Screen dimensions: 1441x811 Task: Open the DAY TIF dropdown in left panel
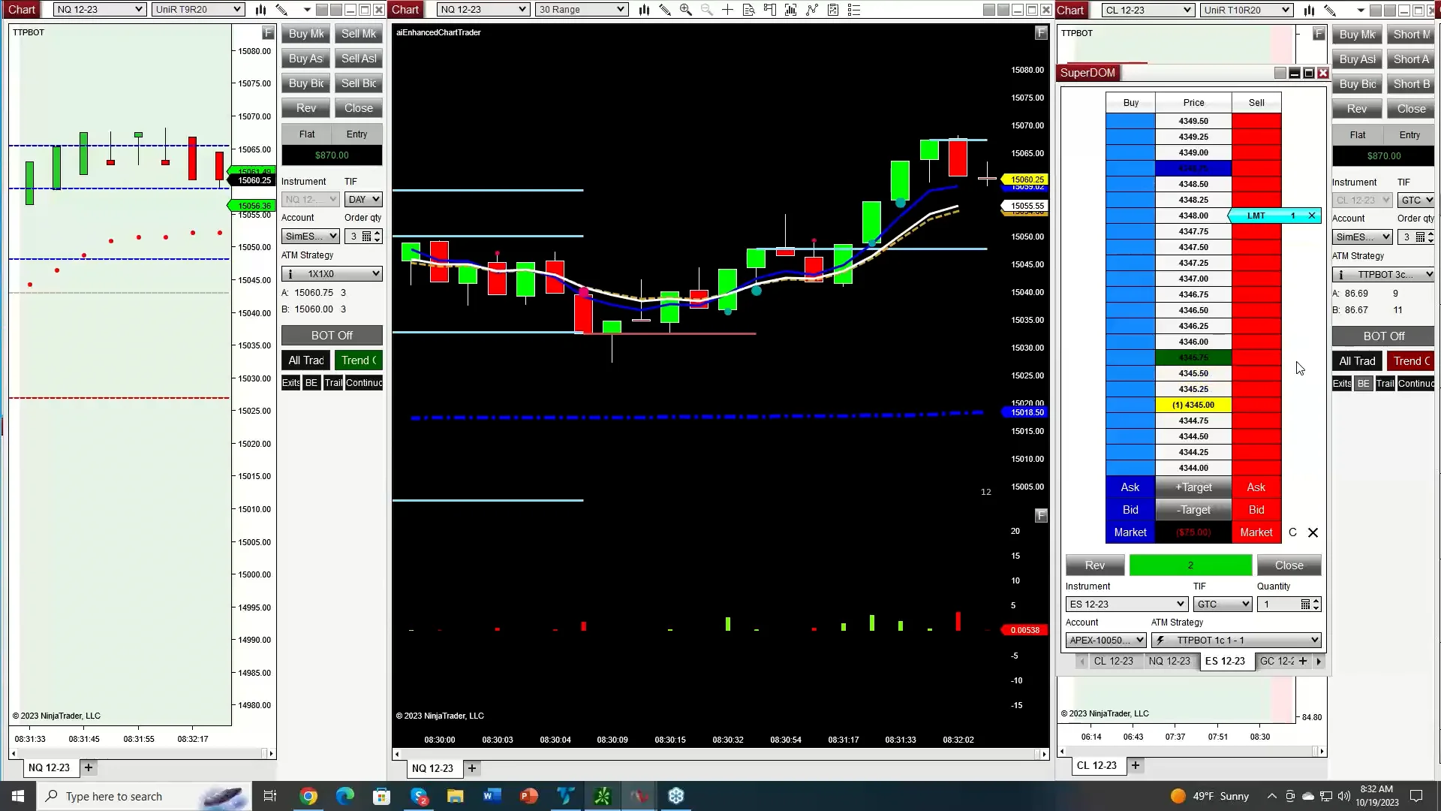(363, 200)
